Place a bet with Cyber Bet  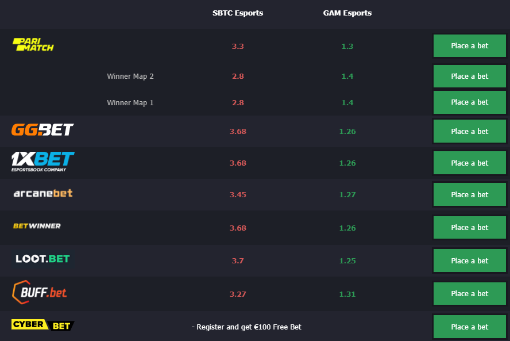tap(470, 327)
